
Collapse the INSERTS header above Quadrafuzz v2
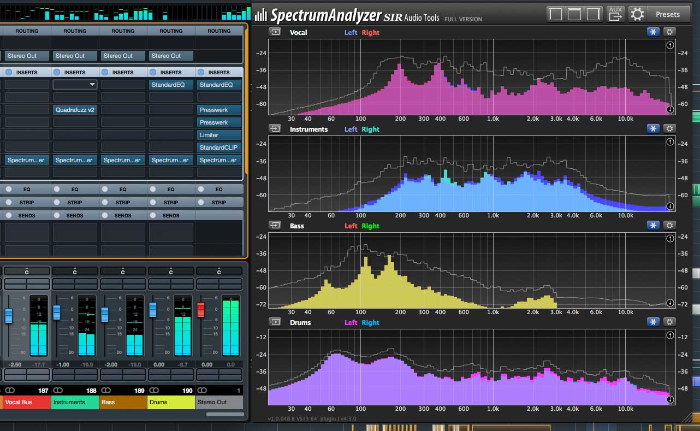(75, 72)
